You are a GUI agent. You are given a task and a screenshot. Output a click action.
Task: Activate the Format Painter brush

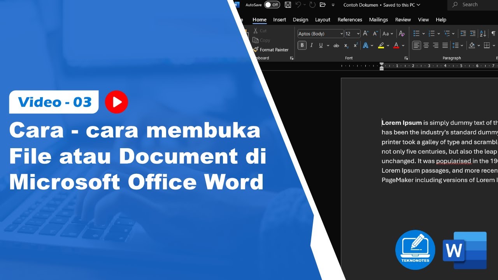pyautogui.click(x=271, y=50)
